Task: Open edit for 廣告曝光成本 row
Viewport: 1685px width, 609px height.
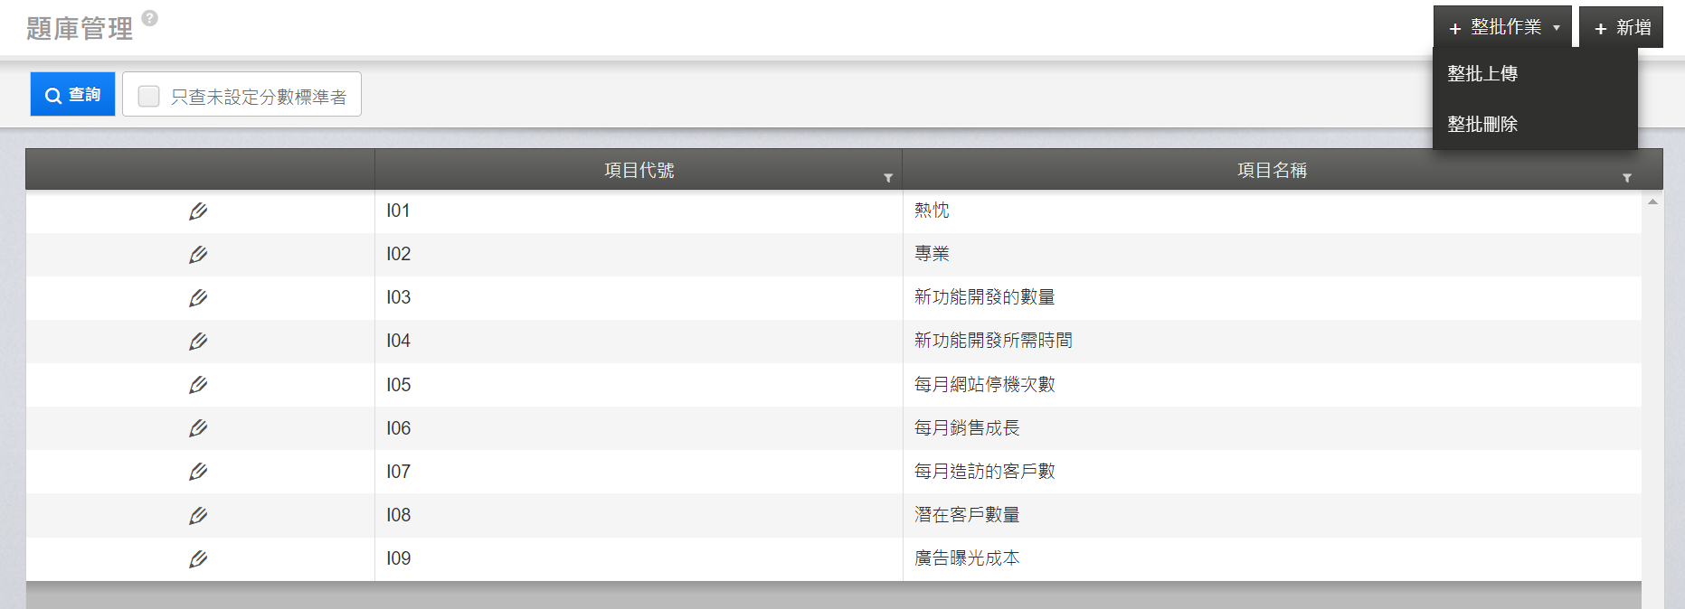Action: tap(198, 559)
